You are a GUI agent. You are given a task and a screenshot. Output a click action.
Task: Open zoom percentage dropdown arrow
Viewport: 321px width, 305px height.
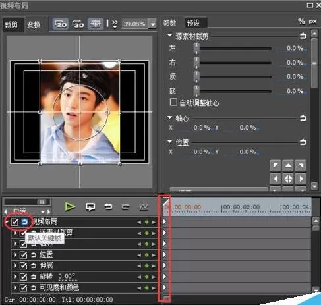(153, 24)
